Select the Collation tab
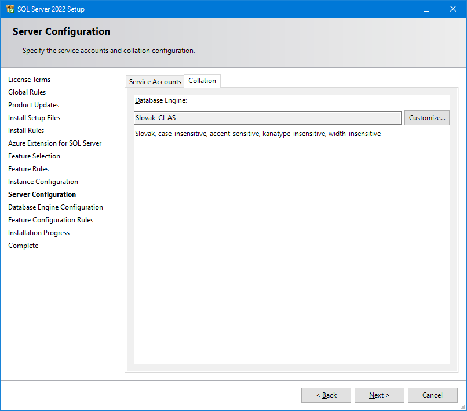The image size is (467, 411). click(x=202, y=81)
